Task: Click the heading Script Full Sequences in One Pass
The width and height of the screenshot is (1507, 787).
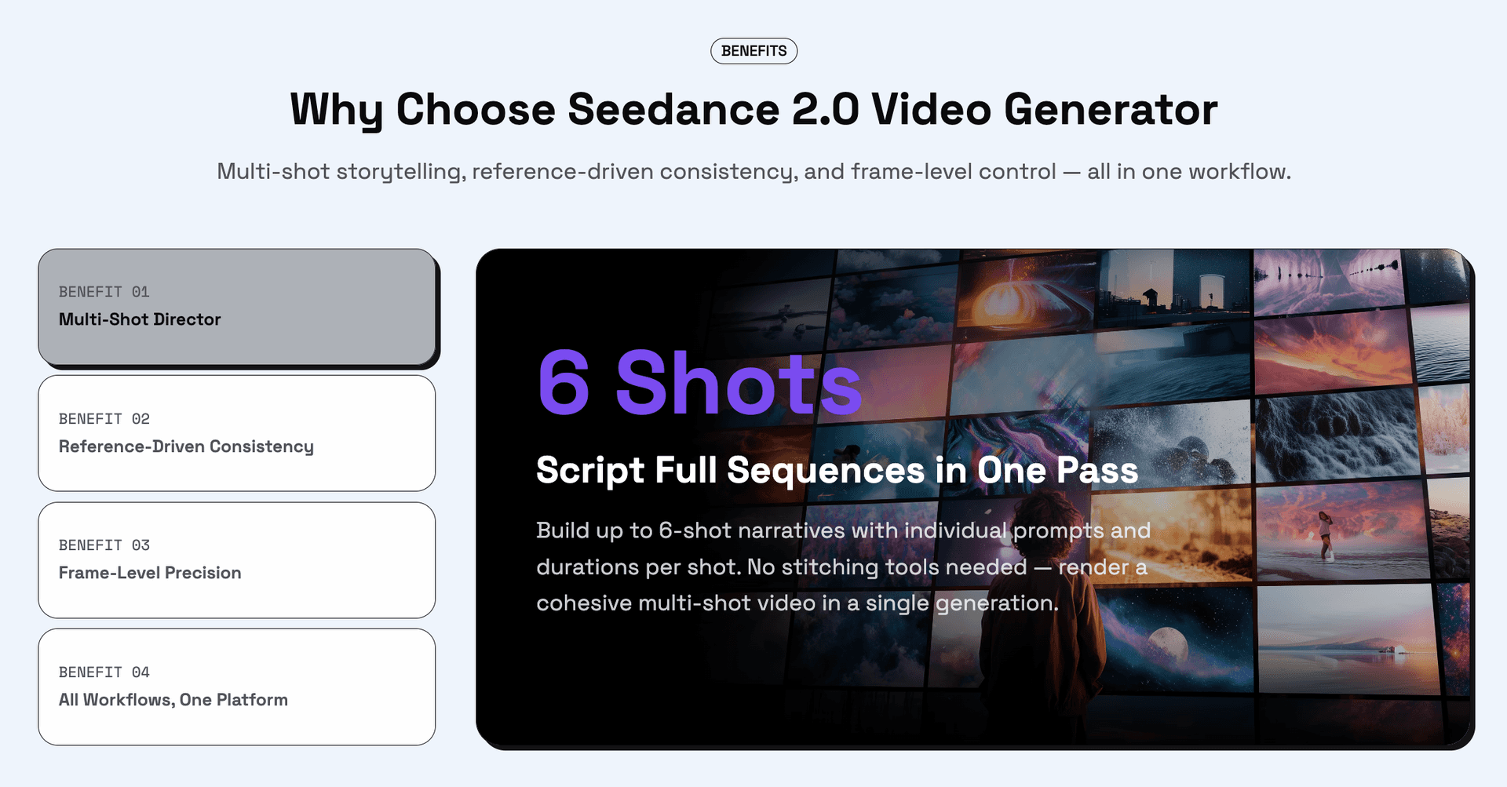Action: tap(837, 471)
